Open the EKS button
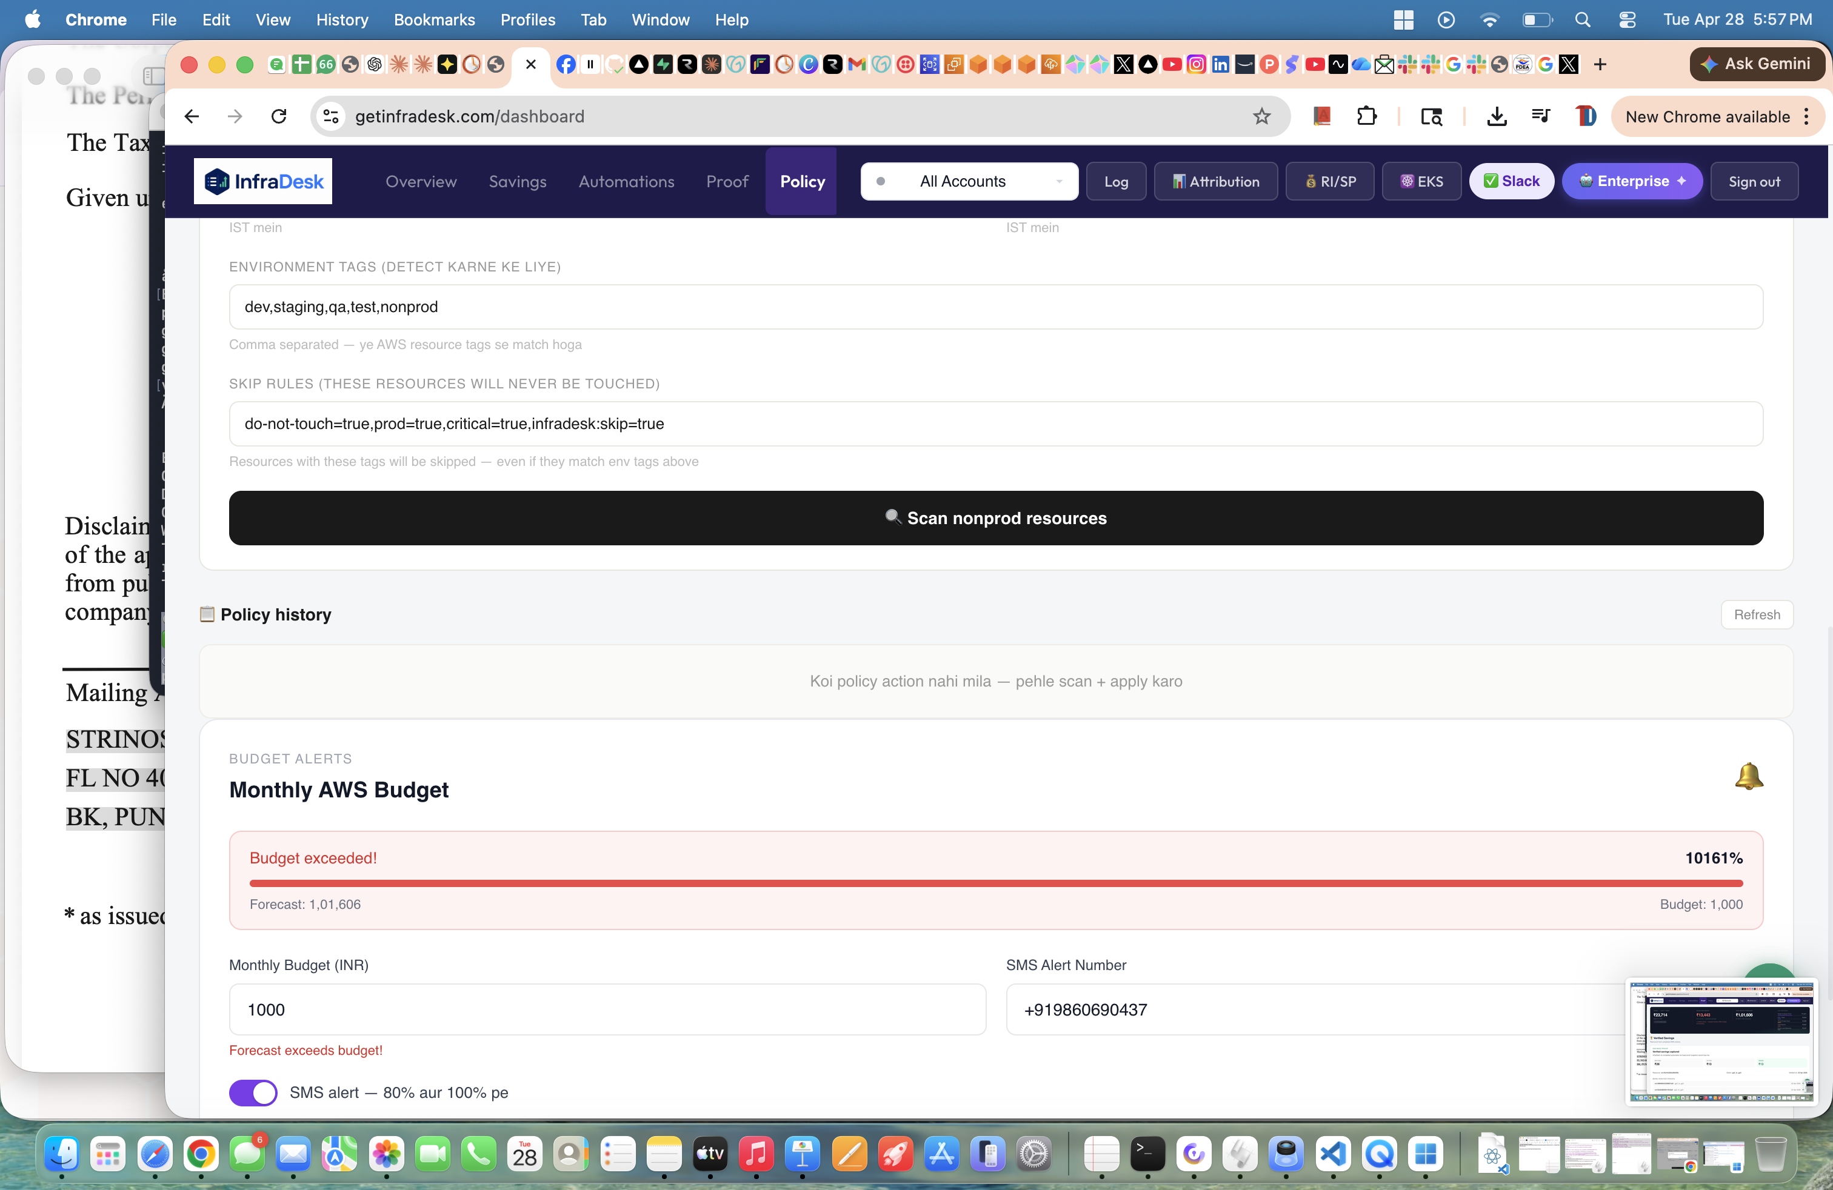The image size is (1833, 1190). (1422, 181)
